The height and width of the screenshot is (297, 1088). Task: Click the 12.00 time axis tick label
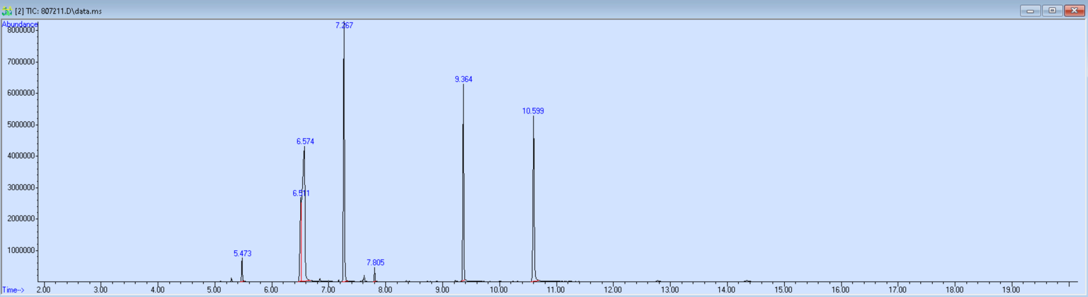[613, 290]
